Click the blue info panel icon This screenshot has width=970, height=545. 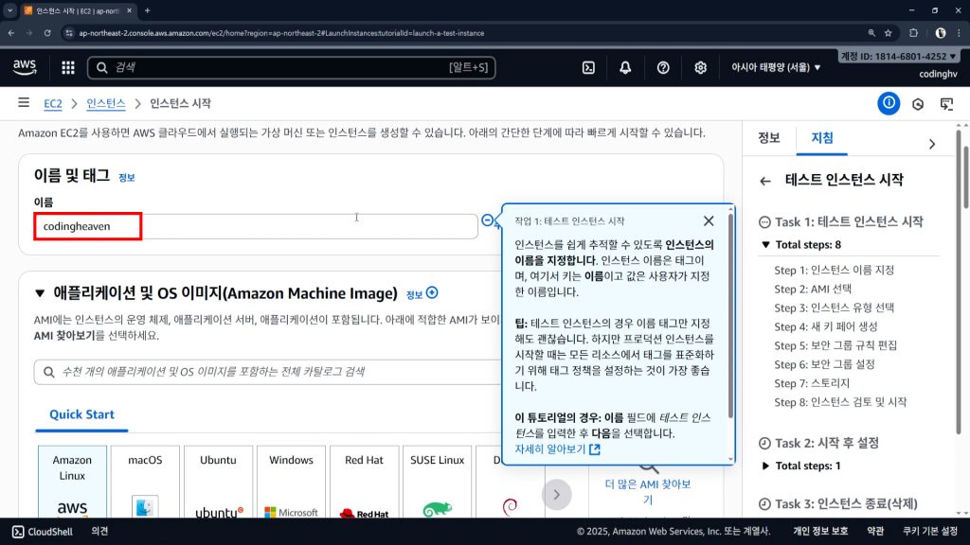[889, 103]
